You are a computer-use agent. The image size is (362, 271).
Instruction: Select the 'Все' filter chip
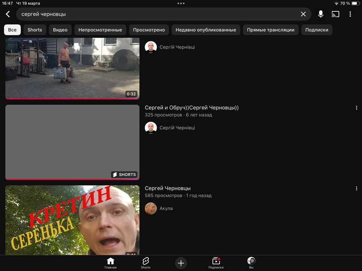coord(12,30)
